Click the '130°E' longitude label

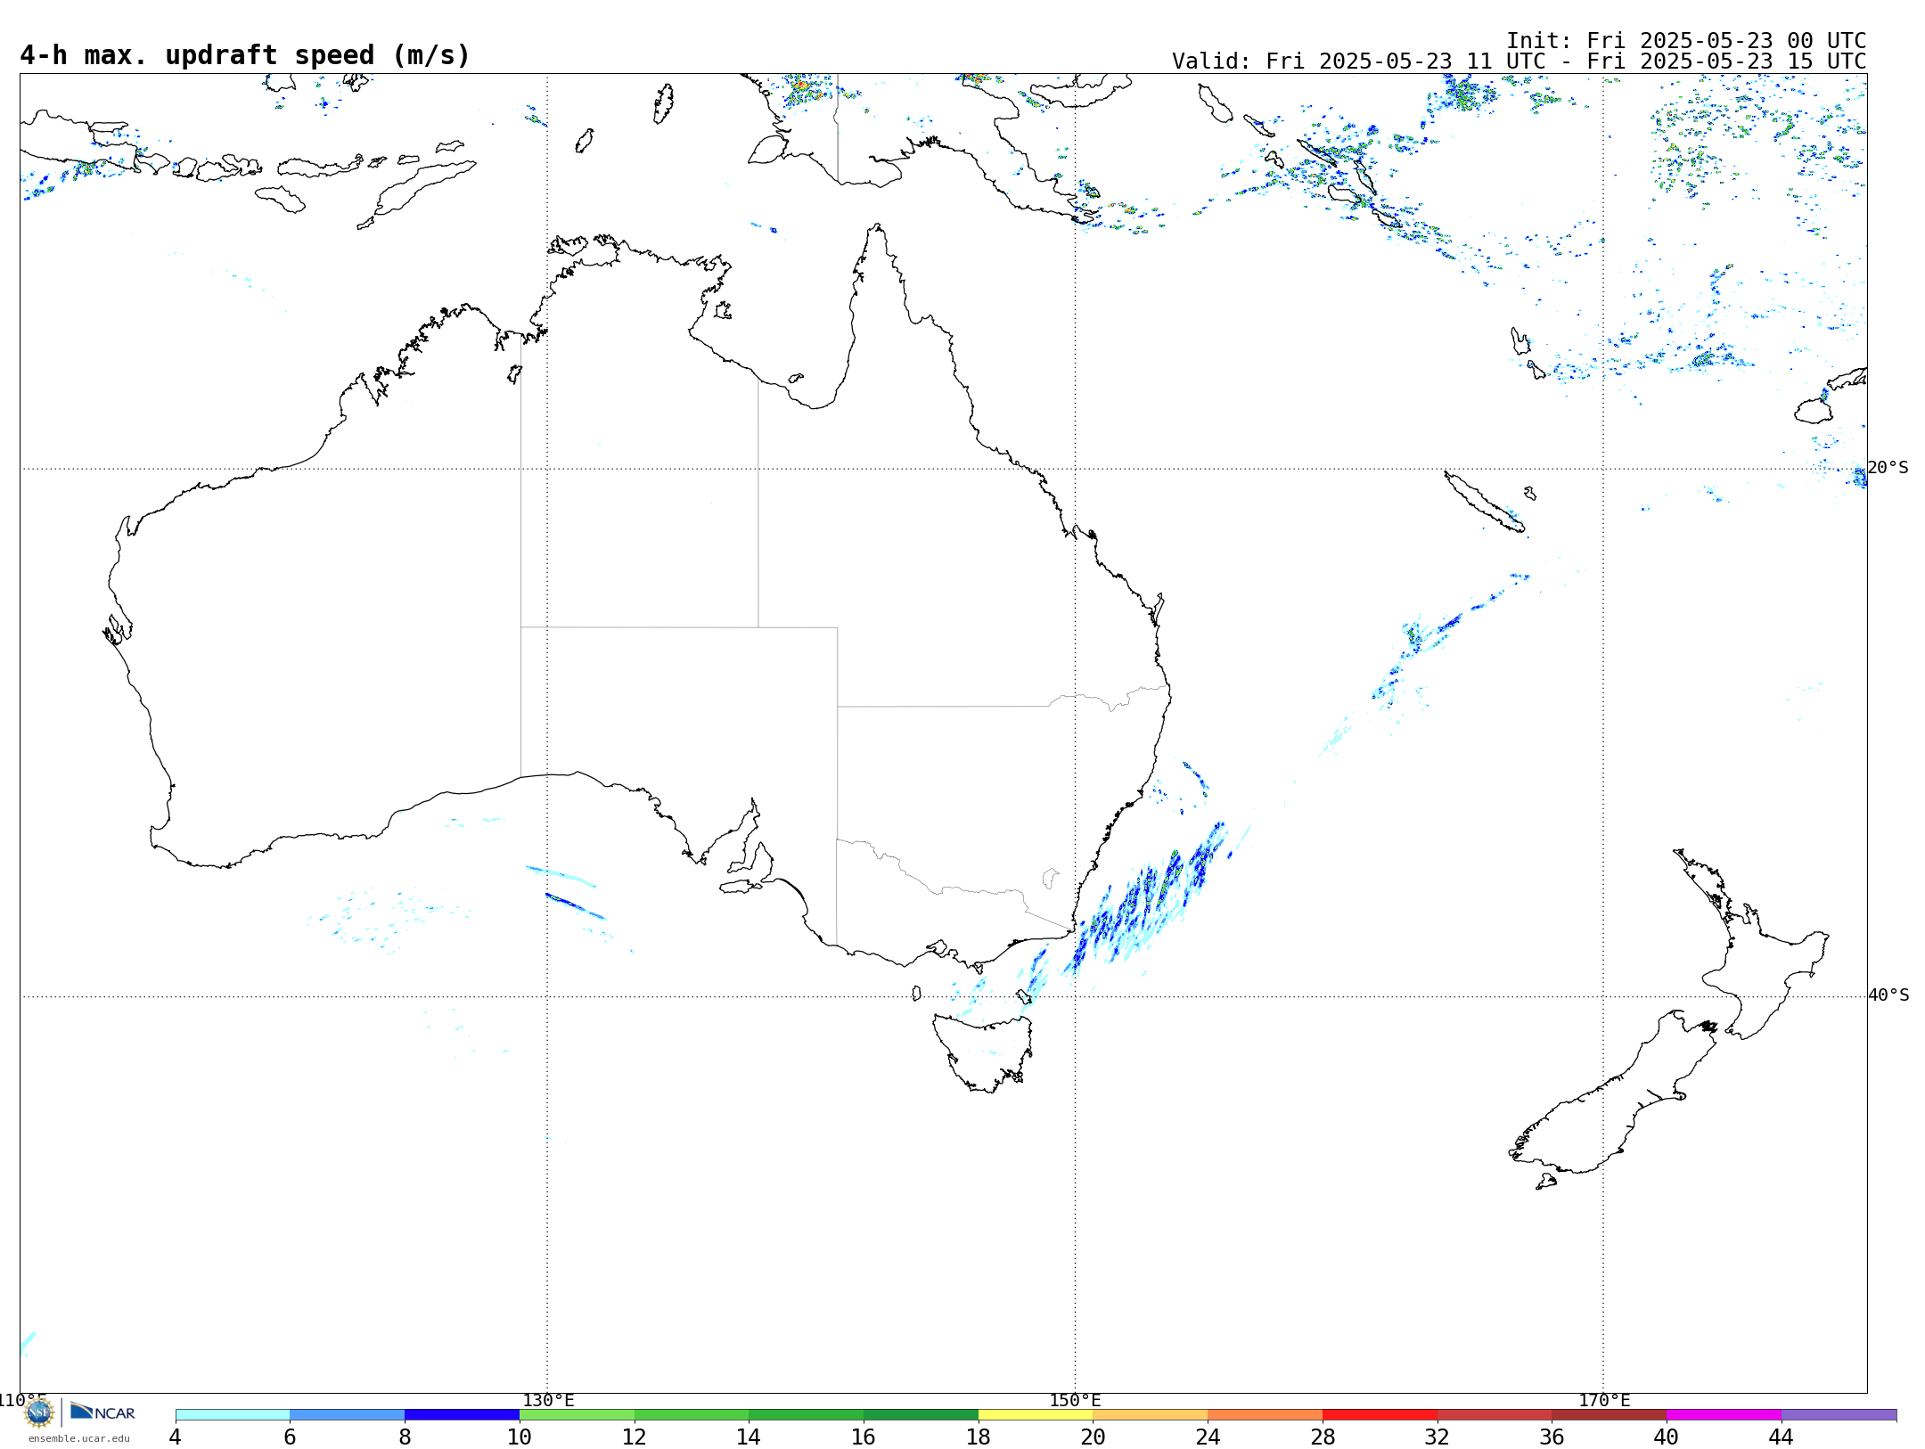pos(548,1400)
